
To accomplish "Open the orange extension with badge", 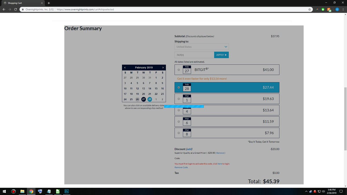I will [329, 10].
